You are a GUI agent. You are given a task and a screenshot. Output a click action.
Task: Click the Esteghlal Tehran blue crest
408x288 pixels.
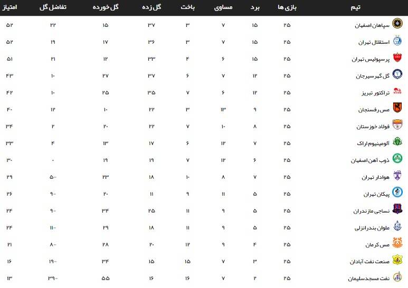pos(397,42)
